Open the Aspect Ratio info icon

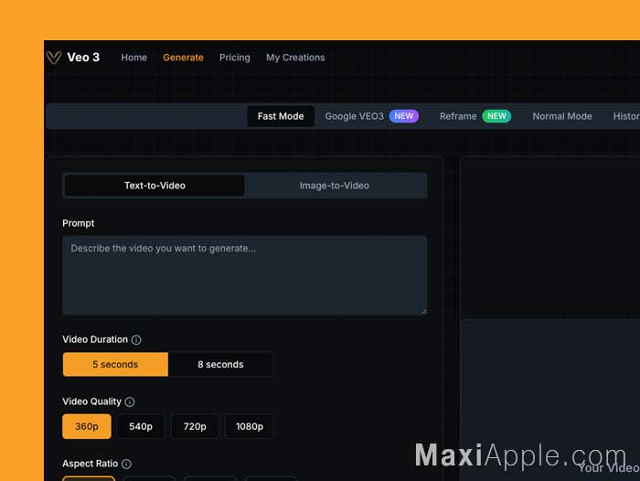coord(126,464)
